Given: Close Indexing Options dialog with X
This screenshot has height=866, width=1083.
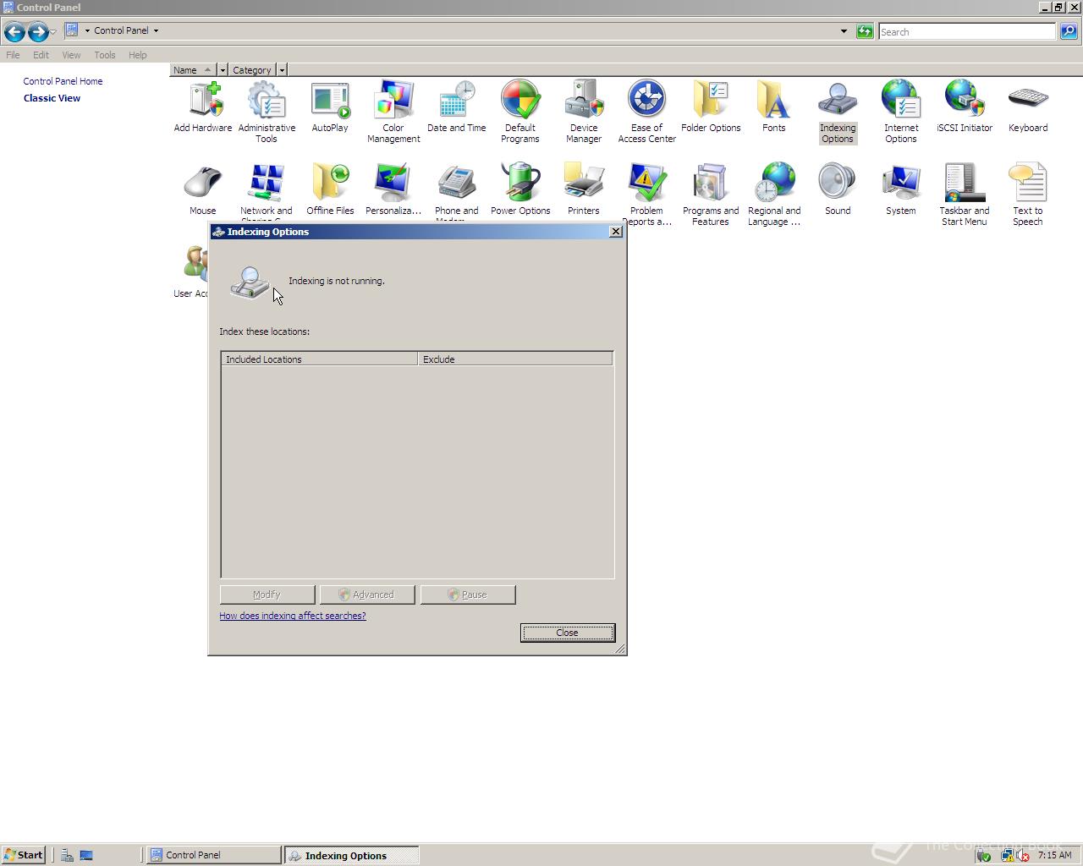Looking at the screenshot, I should (616, 232).
